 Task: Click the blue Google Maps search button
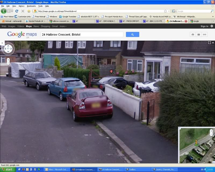pyautogui.click(x=132, y=34)
